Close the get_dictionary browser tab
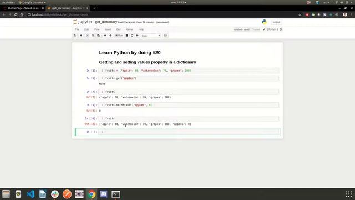This screenshot has width=355, height=200. click(x=87, y=8)
